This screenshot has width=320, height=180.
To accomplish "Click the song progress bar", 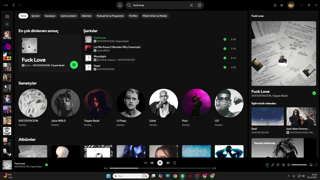I will tap(160, 168).
